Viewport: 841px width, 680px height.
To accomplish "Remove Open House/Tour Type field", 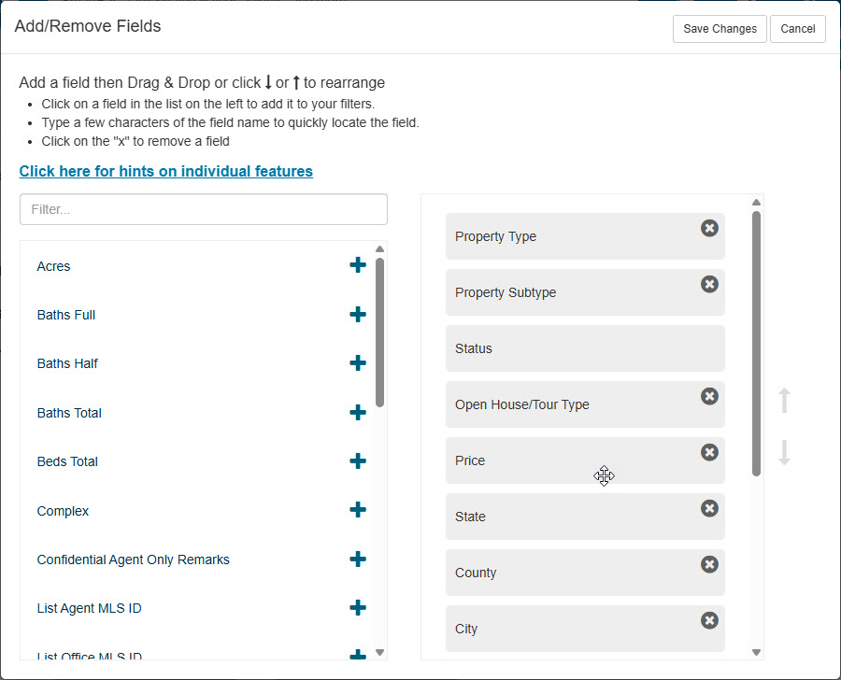I will pos(709,396).
